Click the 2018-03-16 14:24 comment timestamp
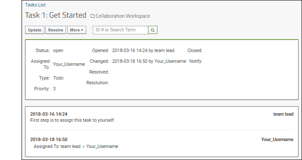The image size is (302, 160). coord(49,114)
